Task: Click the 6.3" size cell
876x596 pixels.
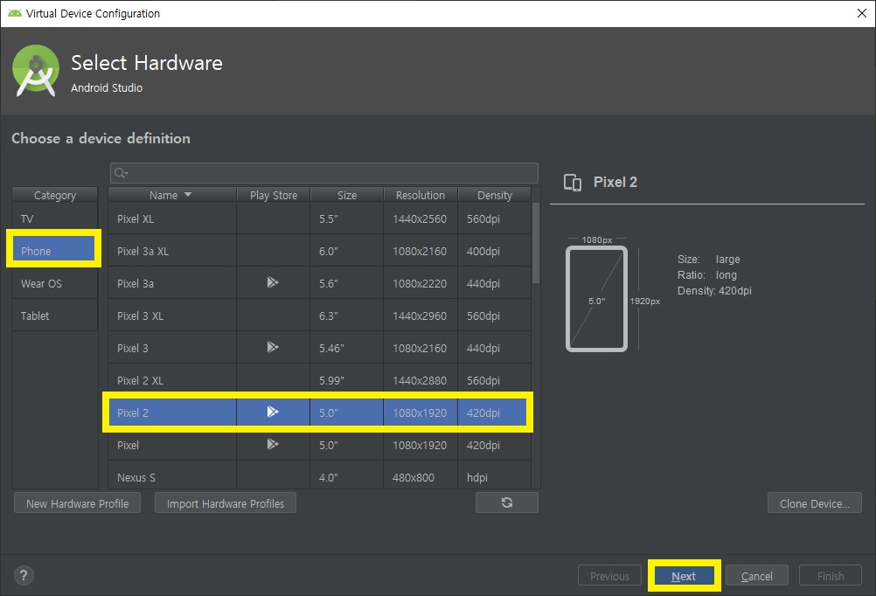Action: 347,315
